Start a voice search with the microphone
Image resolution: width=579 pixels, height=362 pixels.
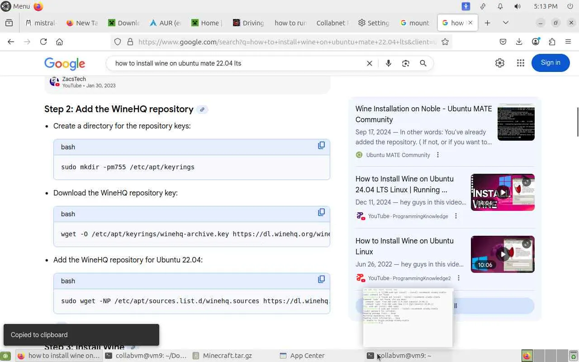388,63
